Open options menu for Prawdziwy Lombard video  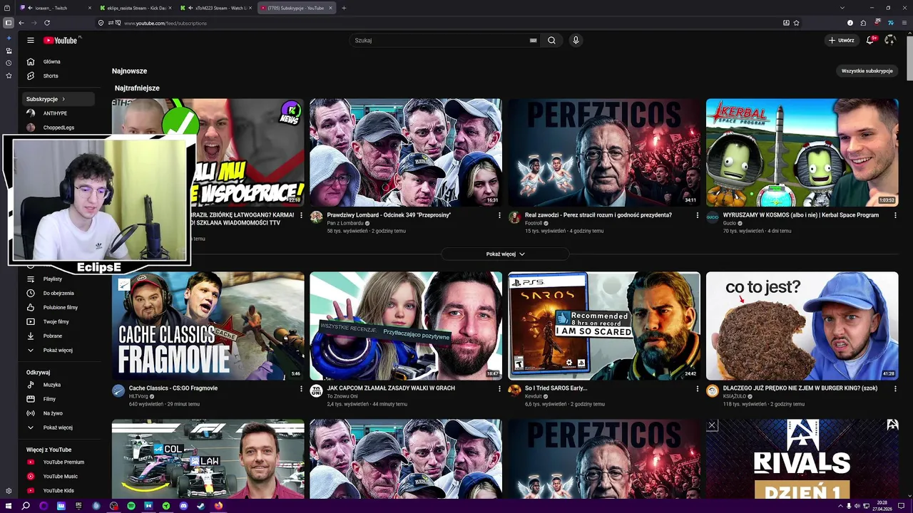499,215
